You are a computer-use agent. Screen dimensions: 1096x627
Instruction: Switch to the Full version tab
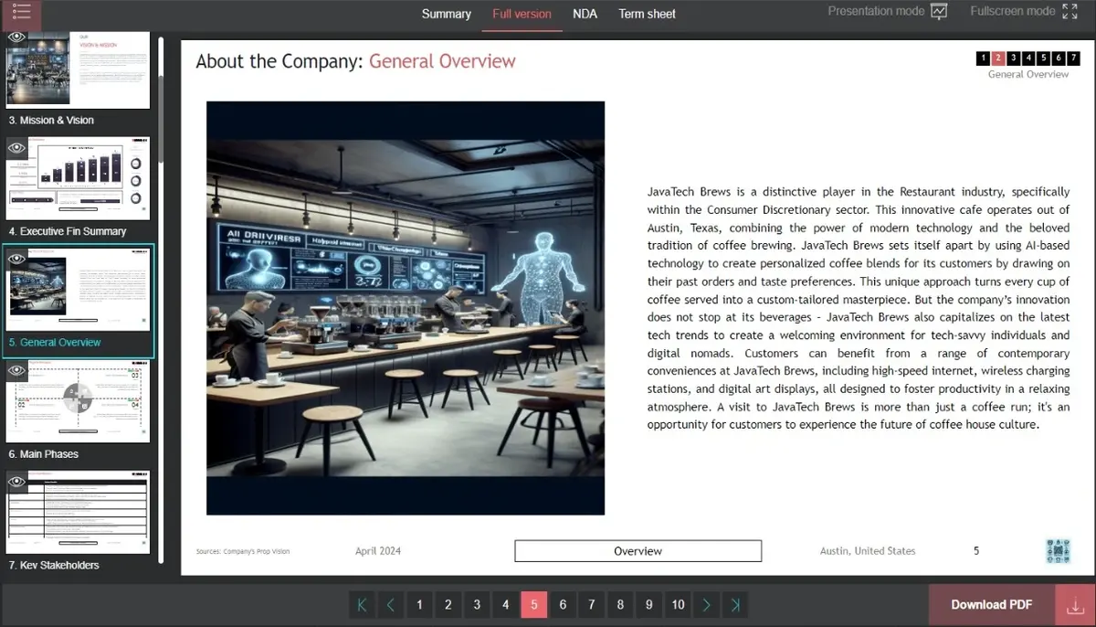522,14
